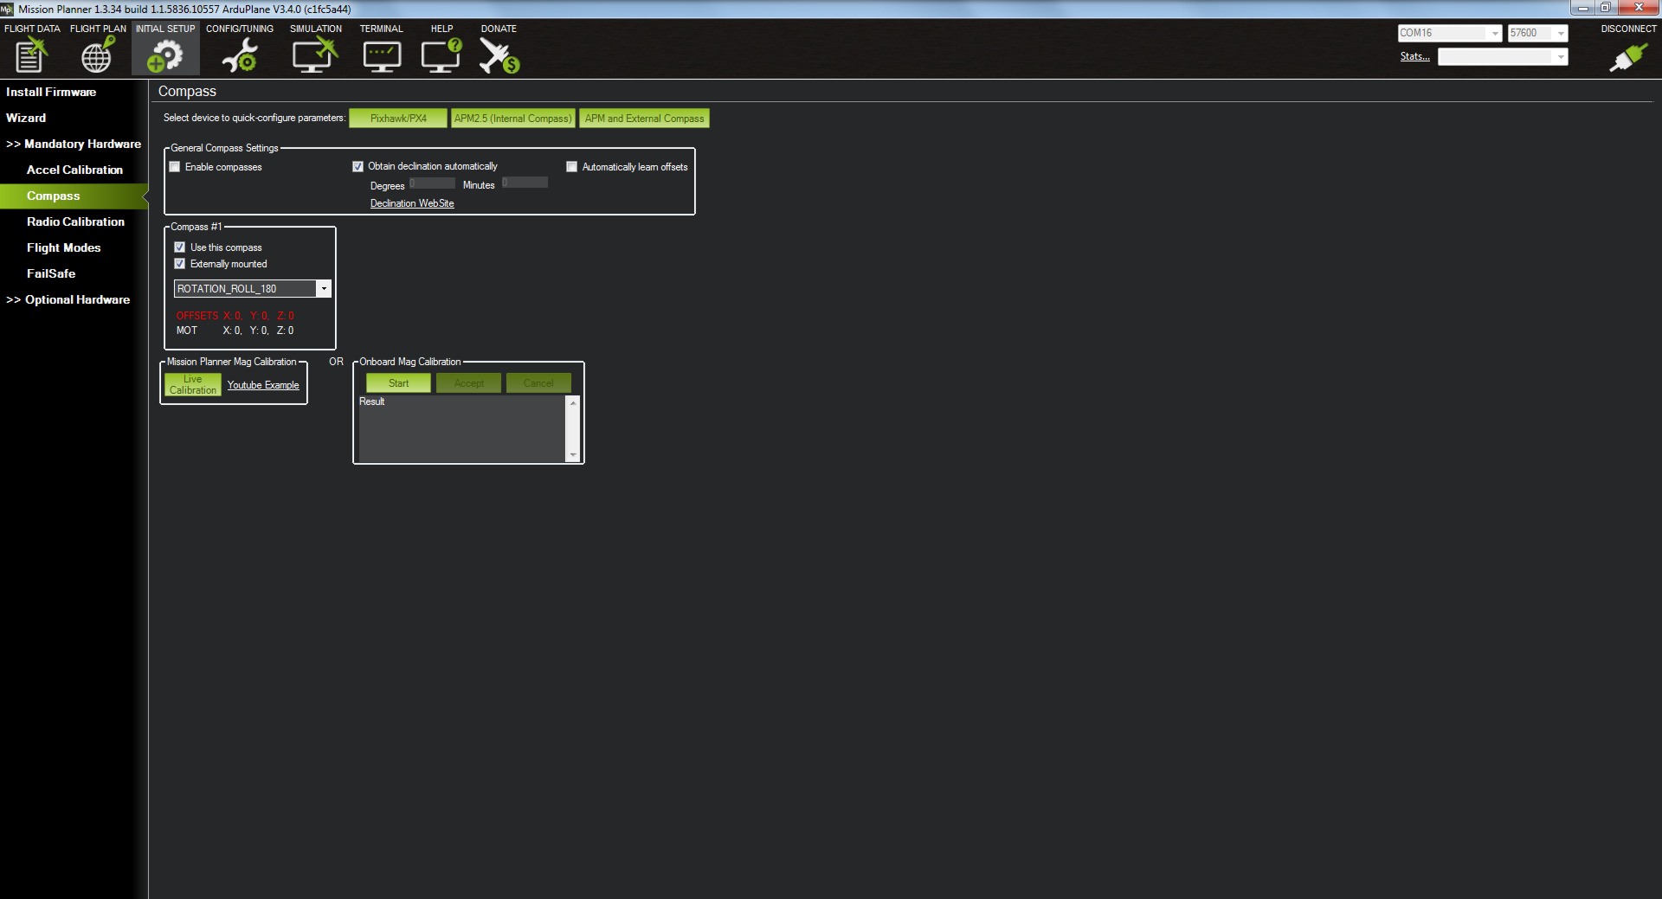Open the Flight Data screen icon
The width and height of the screenshot is (1662, 899).
click(x=31, y=55)
